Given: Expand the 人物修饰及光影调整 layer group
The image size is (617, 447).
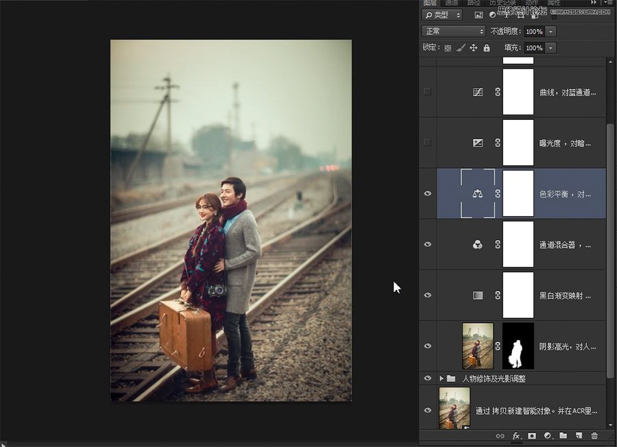Looking at the screenshot, I should coord(441,378).
